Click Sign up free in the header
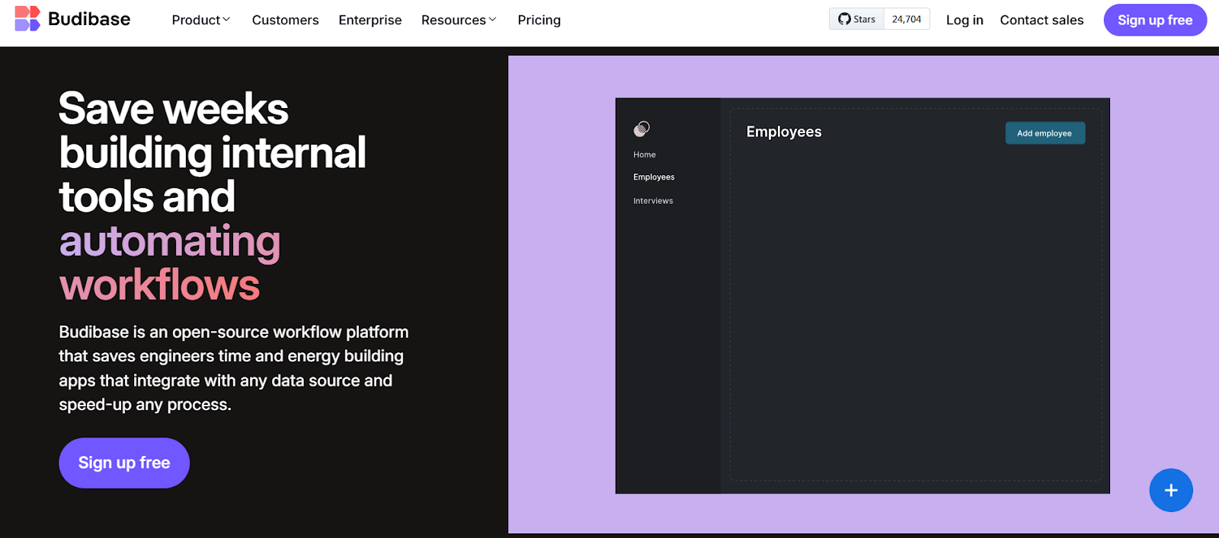 pyautogui.click(x=1154, y=21)
